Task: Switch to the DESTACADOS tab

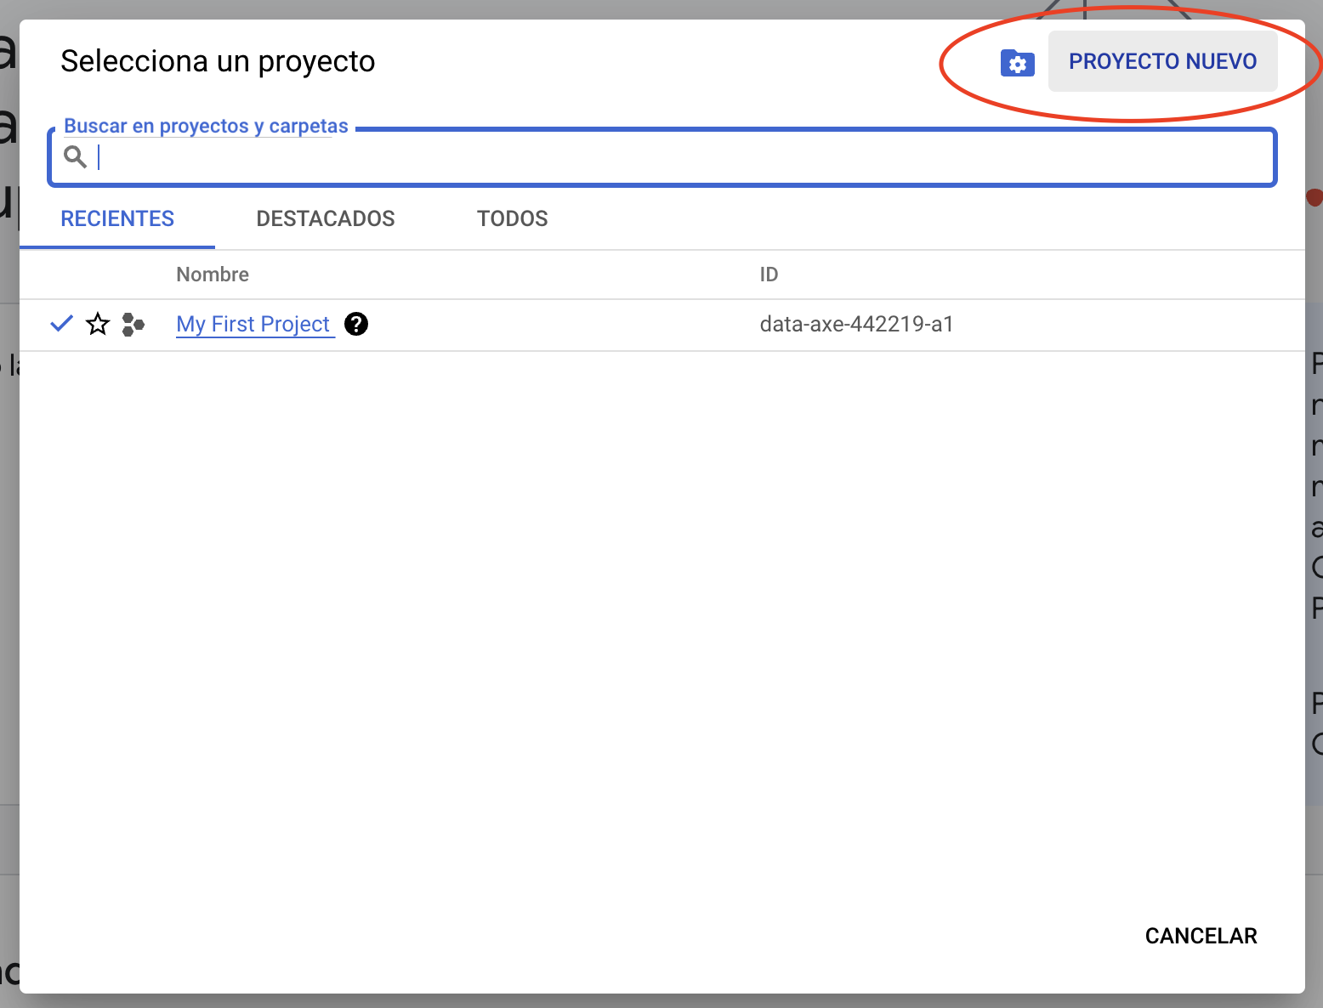Action: pos(326,218)
